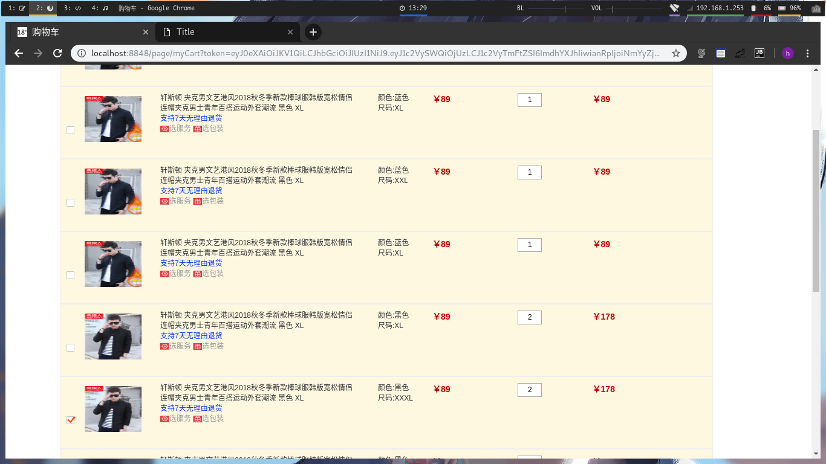Click the JetBrains Toolbox extension icon
Screen dimensions: 826x464
pos(759,53)
